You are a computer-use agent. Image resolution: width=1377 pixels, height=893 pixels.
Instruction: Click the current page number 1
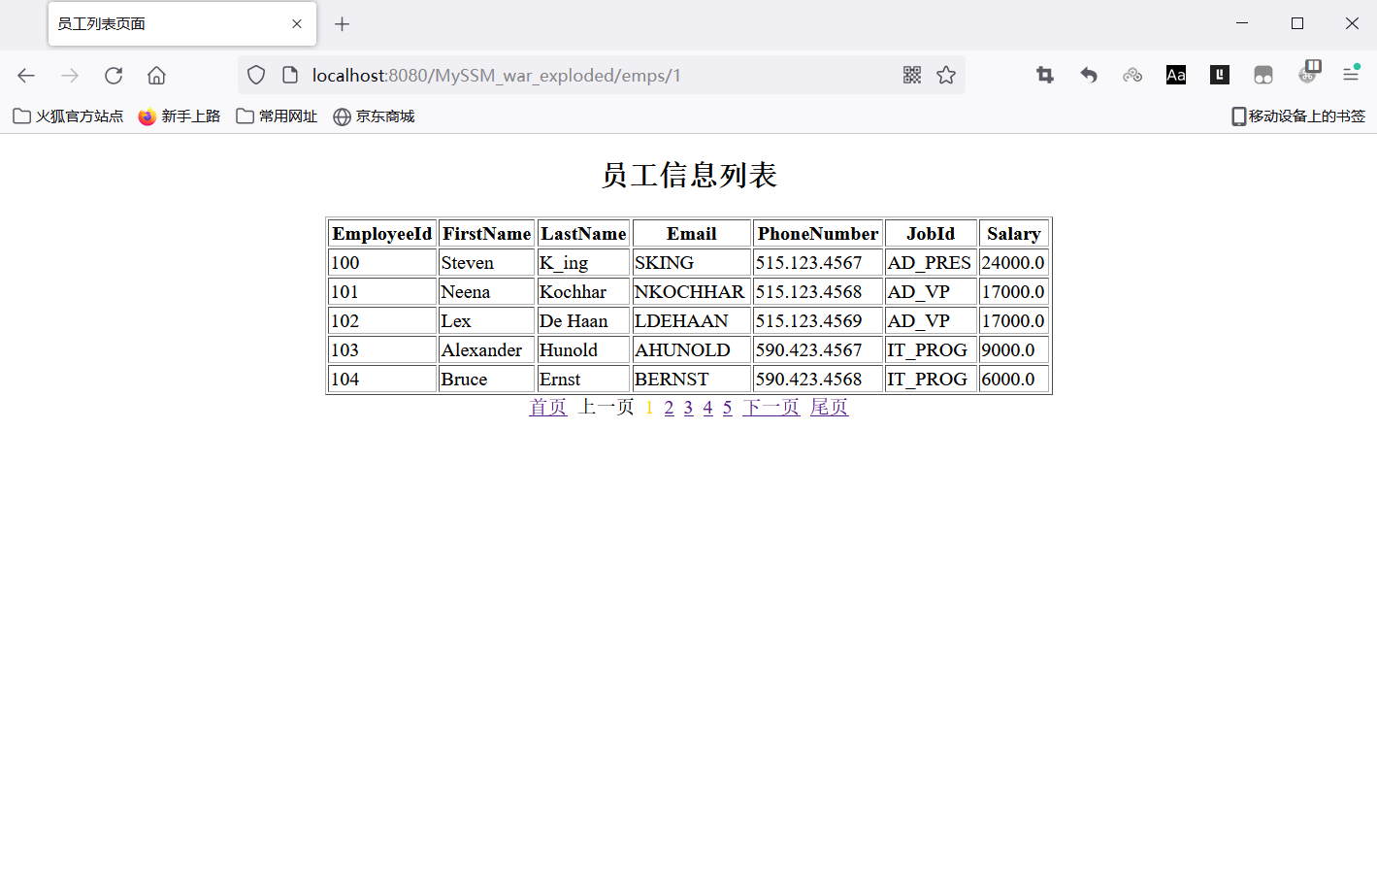pyautogui.click(x=649, y=408)
